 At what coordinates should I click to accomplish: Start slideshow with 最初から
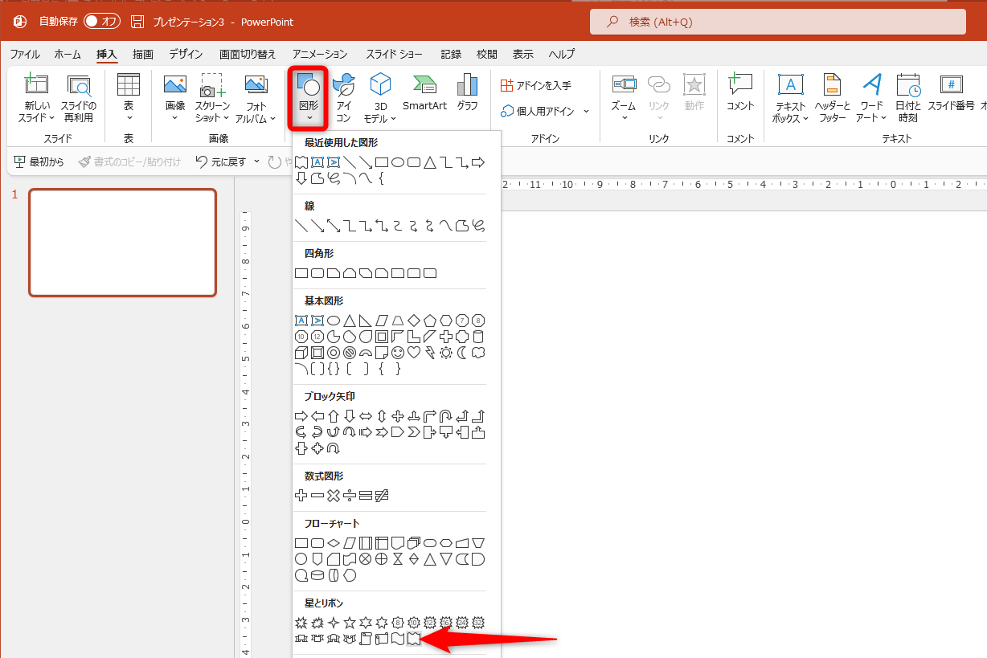(x=39, y=161)
